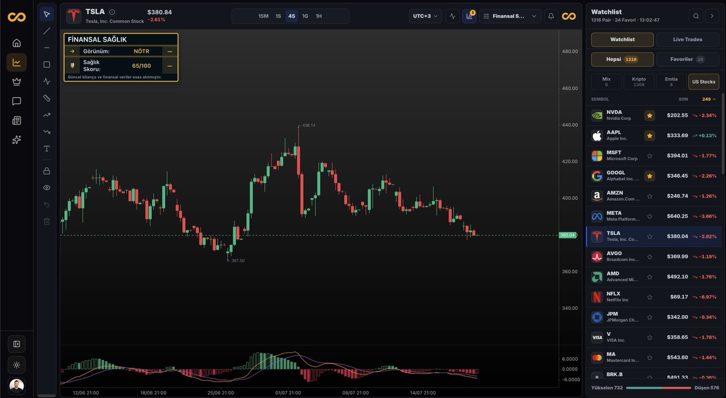Collapse the watchlist panel with the chevron

tap(713, 16)
